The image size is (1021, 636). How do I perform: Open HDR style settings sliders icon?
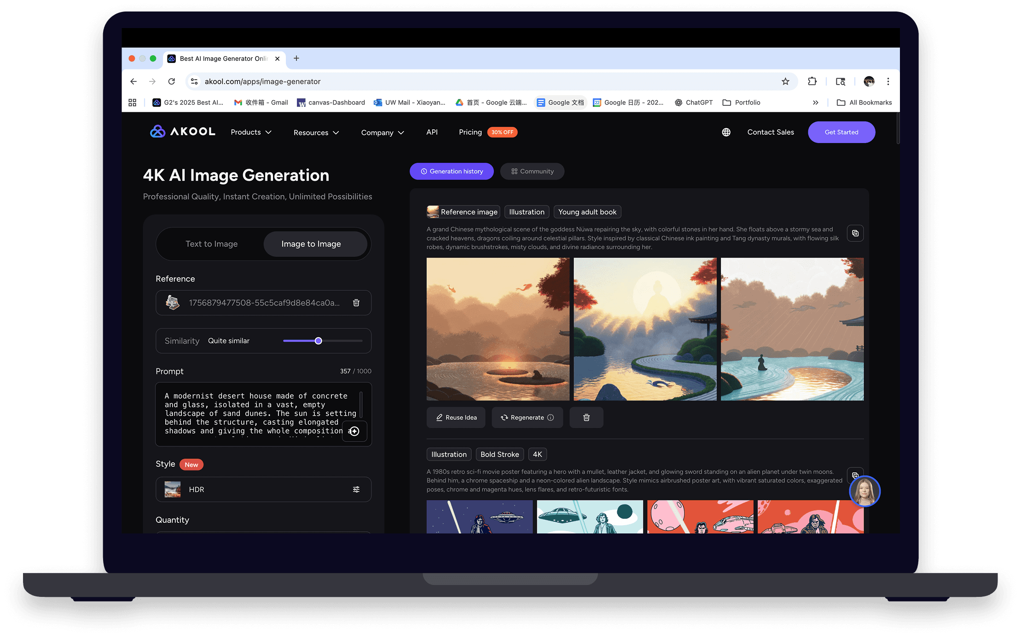356,489
